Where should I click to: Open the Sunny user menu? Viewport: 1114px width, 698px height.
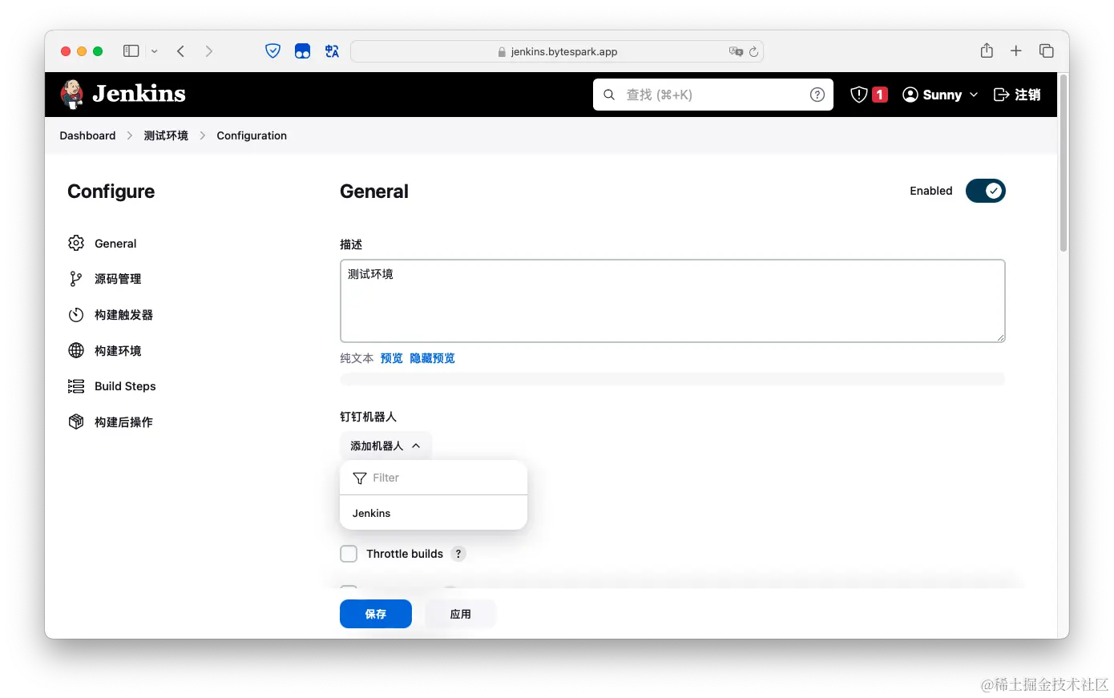(940, 95)
